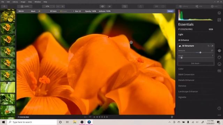
Task: Click the Windows Start button
Action: point(3,122)
